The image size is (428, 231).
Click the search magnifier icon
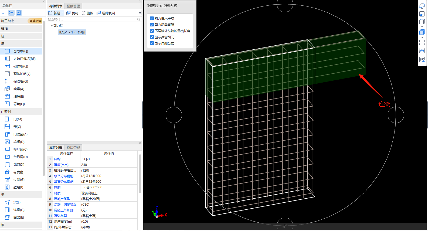139,19
